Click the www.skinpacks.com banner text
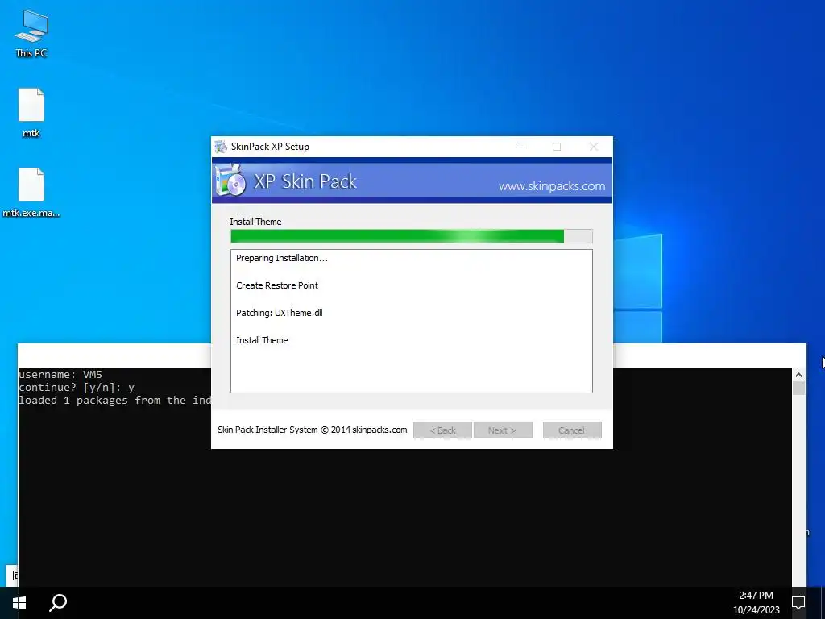This screenshot has width=825, height=619. click(551, 186)
